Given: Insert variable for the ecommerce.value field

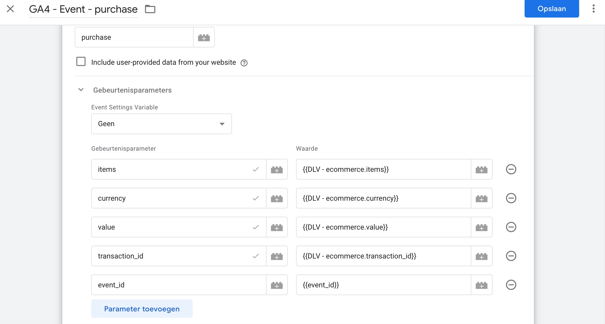Looking at the screenshot, I should click(x=481, y=227).
